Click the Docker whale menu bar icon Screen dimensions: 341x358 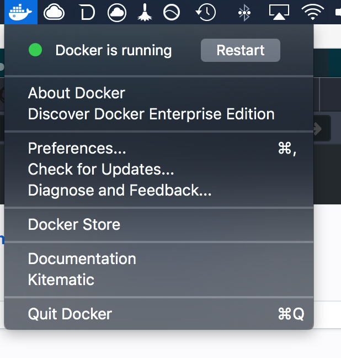21,12
